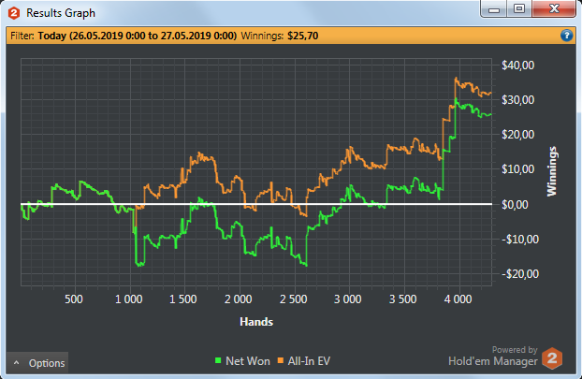The width and height of the screenshot is (582, 379).
Task: Click the $20,00 axis label
Action: click(x=517, y=135)
